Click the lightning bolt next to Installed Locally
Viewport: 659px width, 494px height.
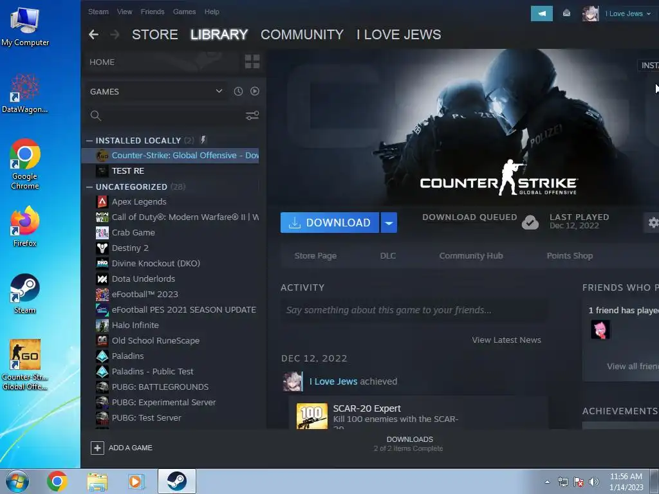pyautogui.click(x=203, y=140)
